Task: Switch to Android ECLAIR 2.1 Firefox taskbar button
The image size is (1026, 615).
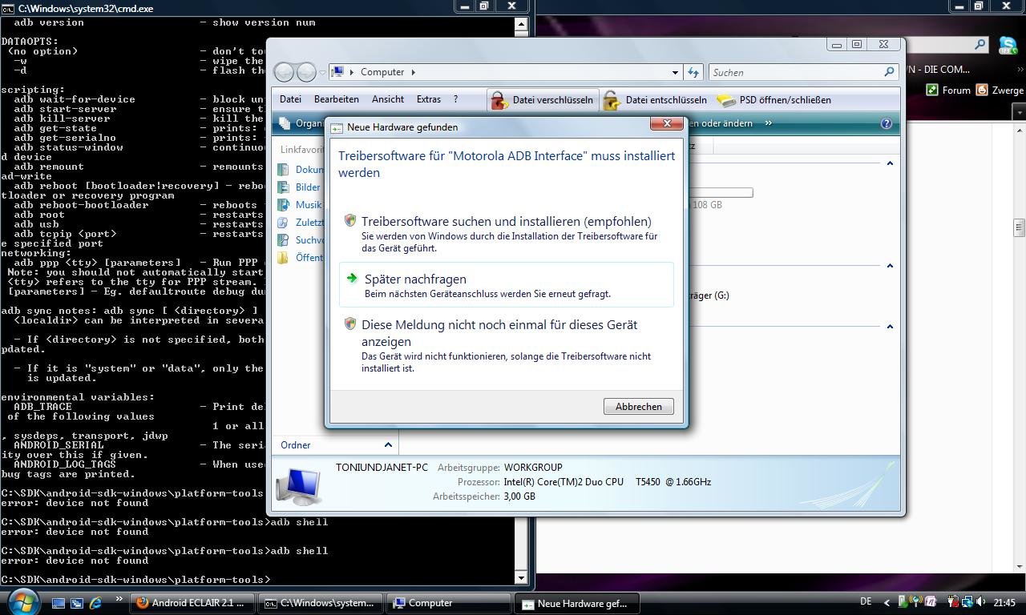Action: tap(192, 603)
